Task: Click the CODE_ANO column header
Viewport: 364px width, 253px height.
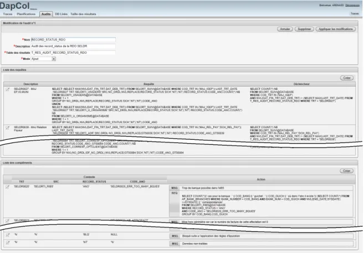Action: pyautogui.click(x=137, y=181)
